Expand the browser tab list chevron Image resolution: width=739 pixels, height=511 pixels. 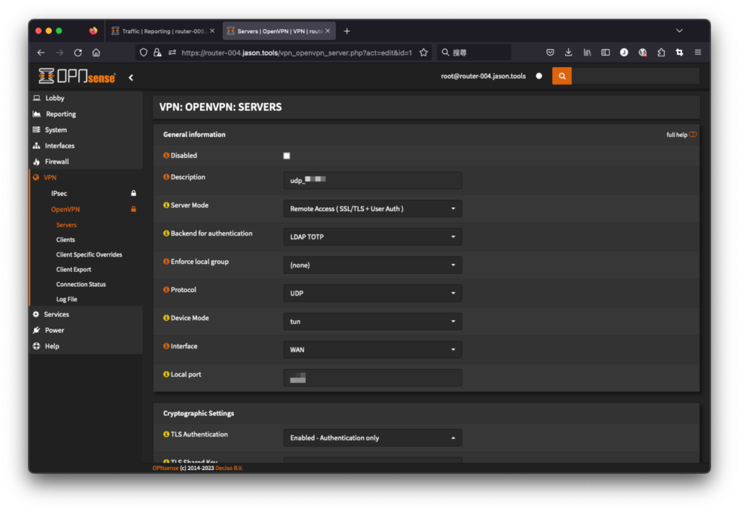pyautogui.click(x=679, y=30)
